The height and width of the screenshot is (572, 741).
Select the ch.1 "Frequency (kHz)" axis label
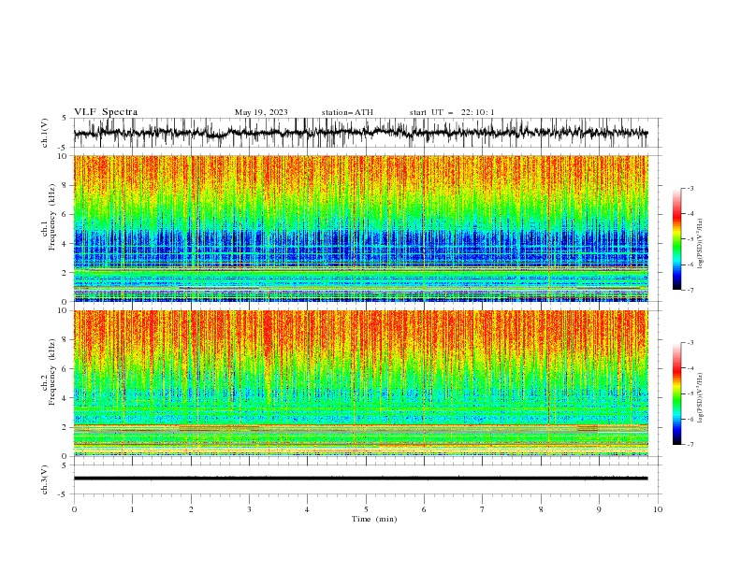51,217
